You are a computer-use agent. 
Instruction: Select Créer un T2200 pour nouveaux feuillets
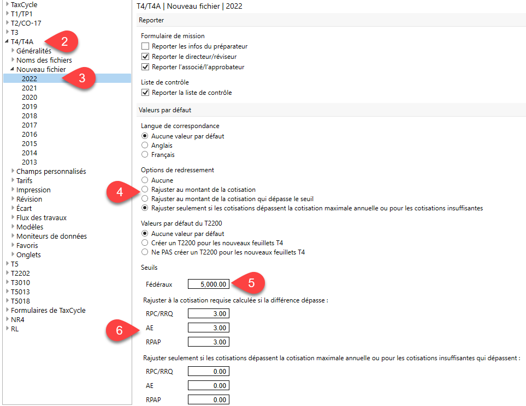(x=145, y=243)
